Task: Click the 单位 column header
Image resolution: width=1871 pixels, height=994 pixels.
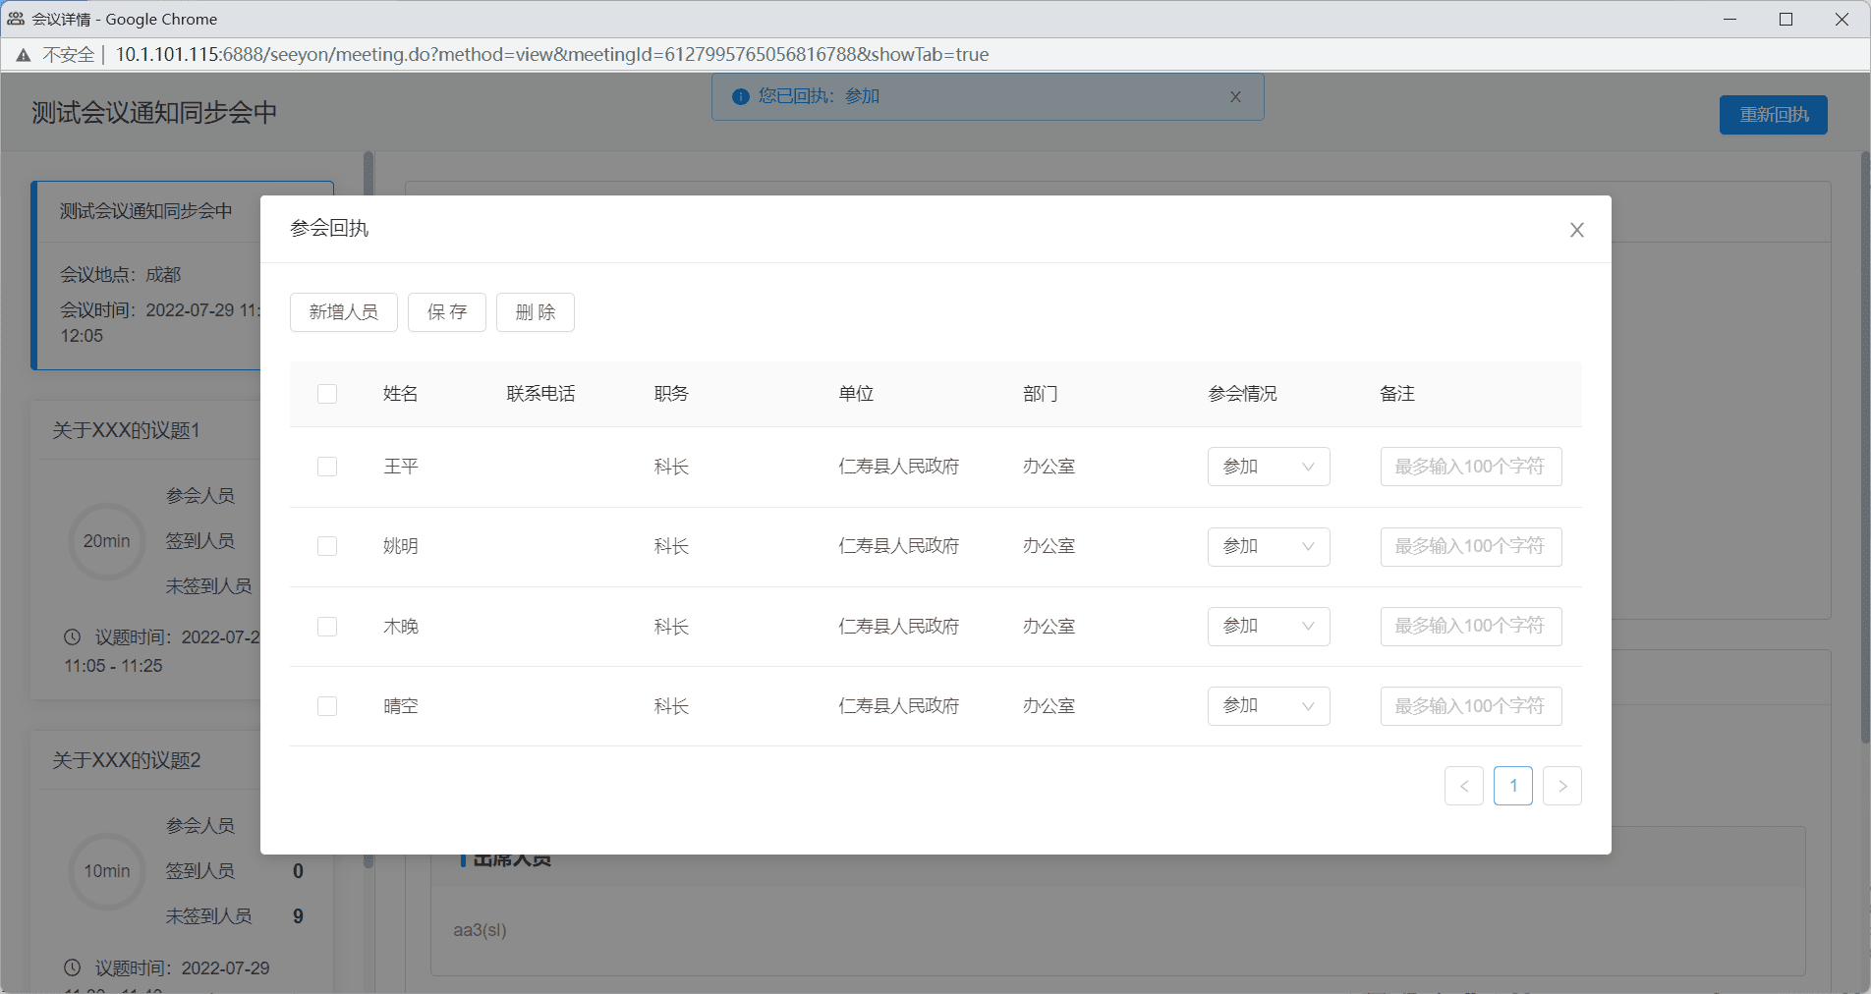Action: (x=856, y=394)
